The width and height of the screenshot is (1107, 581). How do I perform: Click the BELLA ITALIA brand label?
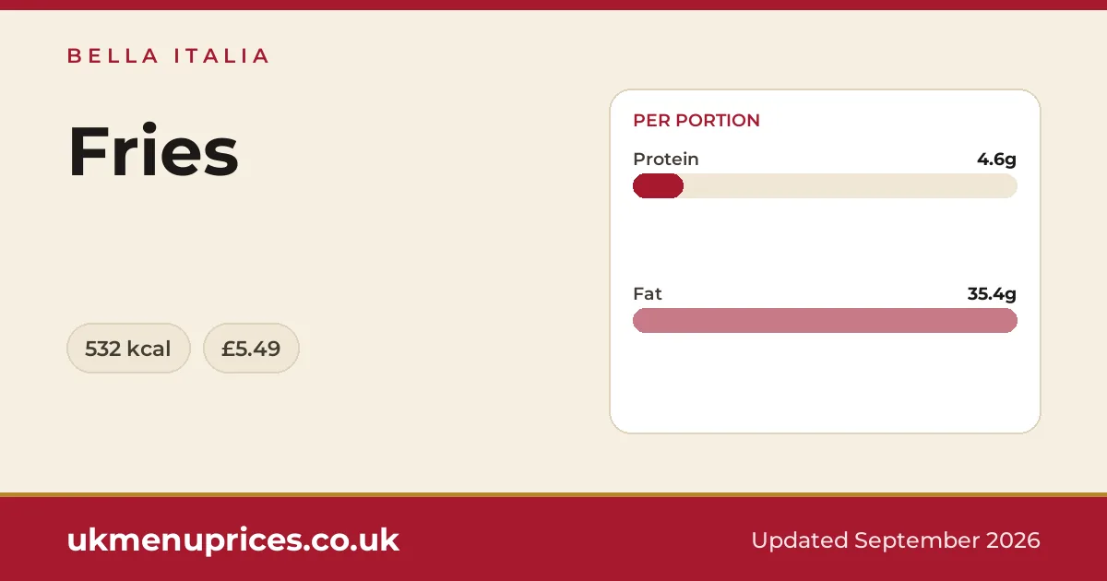[168, 56]
